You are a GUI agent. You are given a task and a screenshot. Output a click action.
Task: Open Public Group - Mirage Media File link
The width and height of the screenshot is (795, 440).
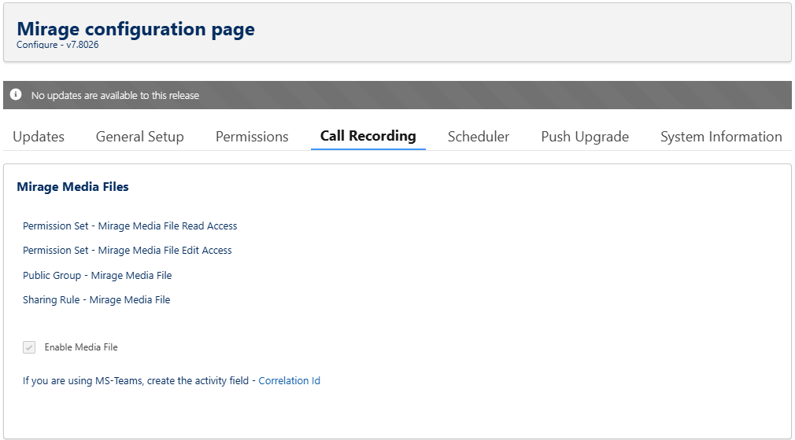tap(98, 276)
